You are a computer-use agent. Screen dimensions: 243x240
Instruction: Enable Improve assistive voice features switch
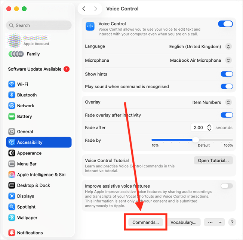pyautogui.click(x=227, y=186)
